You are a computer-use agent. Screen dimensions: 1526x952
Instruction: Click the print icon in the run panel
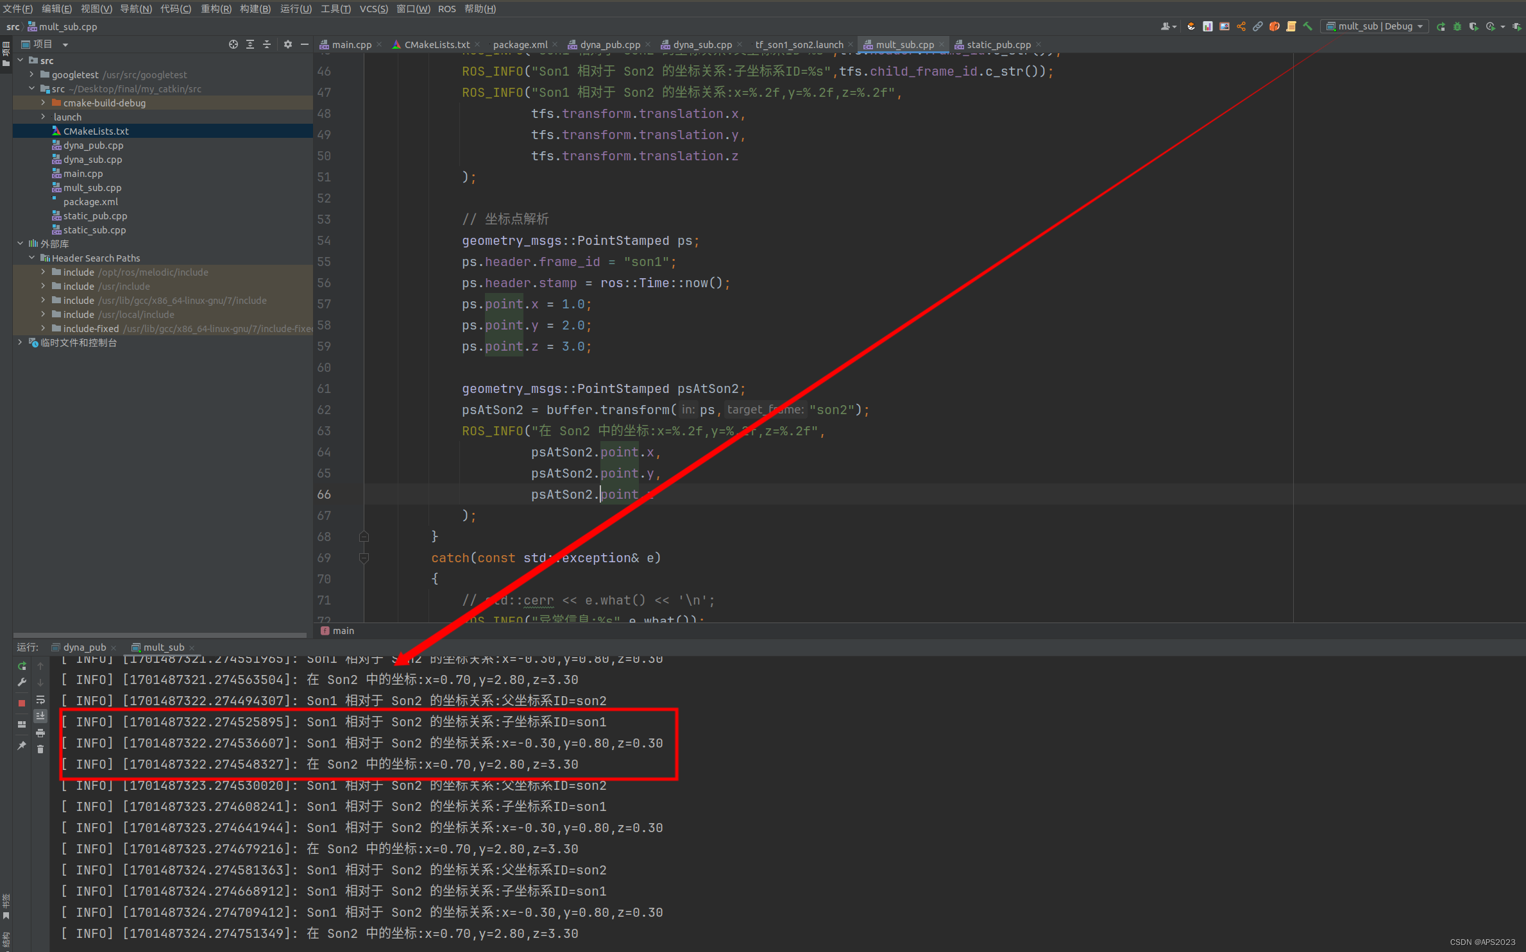[40, 733]
